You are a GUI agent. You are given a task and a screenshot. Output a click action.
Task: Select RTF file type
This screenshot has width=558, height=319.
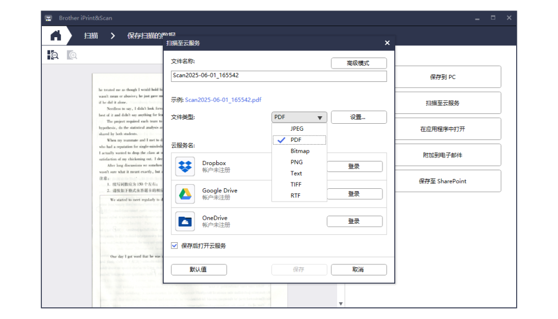tap(299, 196)
